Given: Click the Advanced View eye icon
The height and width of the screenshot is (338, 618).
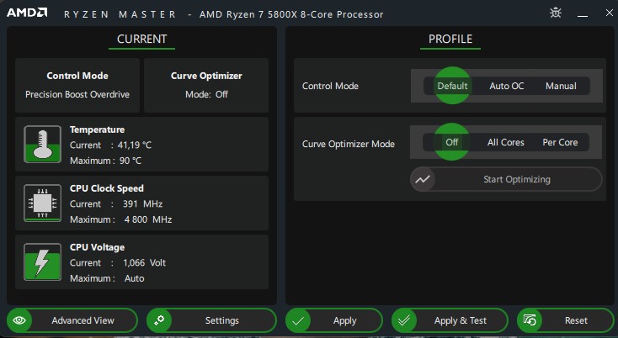Looking at the screenshot, I should click(20, 320).
